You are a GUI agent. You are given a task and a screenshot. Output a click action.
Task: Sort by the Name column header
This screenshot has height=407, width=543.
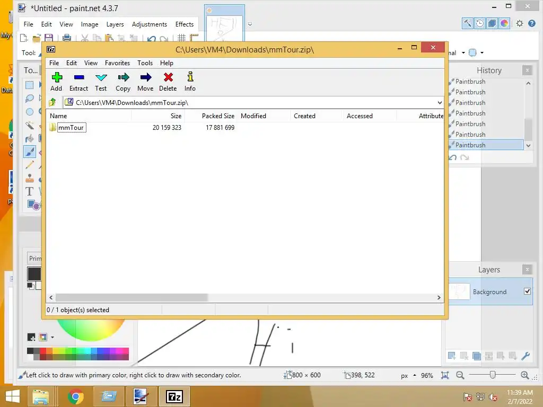[x=89, y=116]
